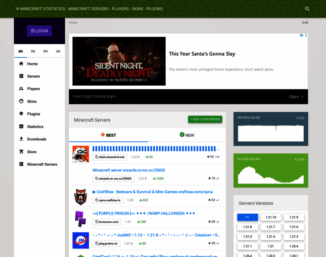Select EN language tab

(21, 51)
